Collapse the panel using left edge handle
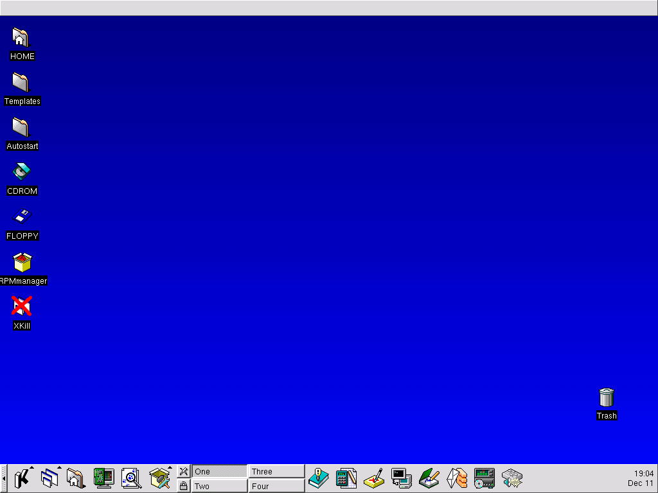This screenshot has height=493, width=658. click(x=3, y=478)
